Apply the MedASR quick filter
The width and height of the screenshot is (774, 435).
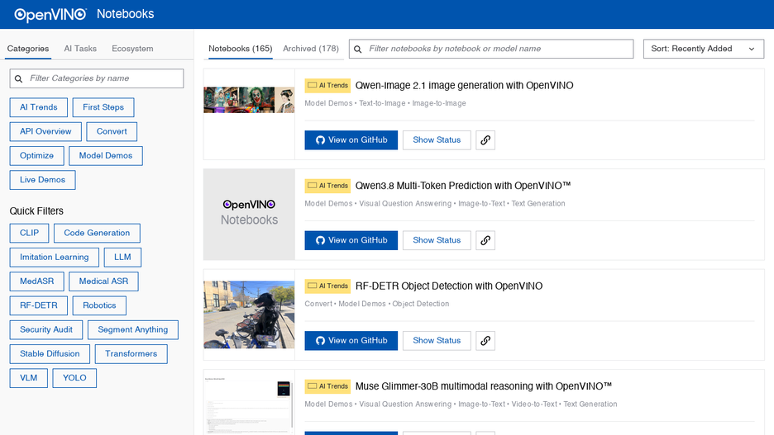(37, 281)
